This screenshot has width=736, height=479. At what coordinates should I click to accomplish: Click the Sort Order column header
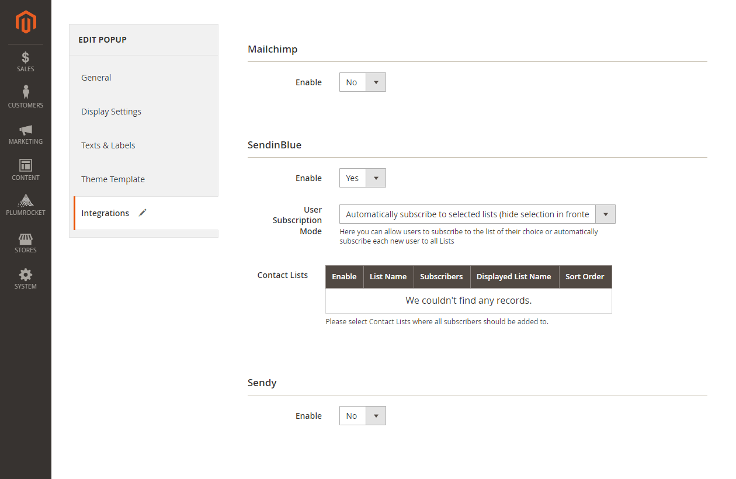pos(585,277)
